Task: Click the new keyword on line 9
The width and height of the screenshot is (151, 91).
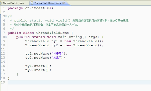Action: (68, 41)
